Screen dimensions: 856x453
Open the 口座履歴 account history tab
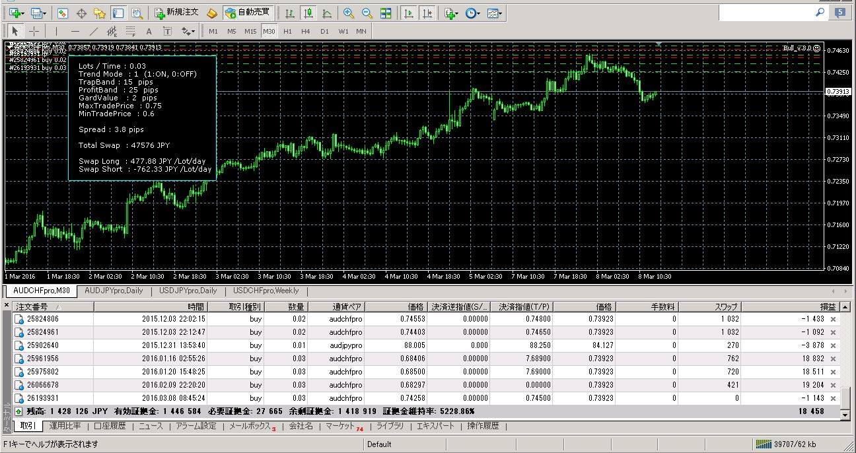[110, 427]
